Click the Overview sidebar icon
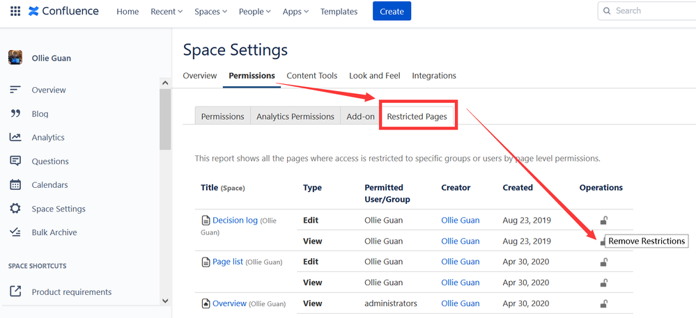The width and height of the screenshot is (696, 318). tap(15, 90)
